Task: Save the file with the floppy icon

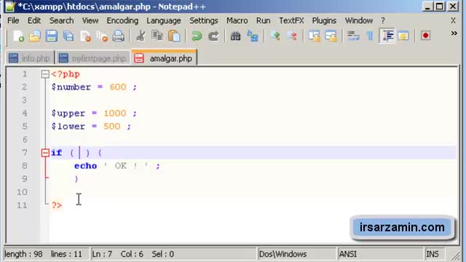Action: (52, 36)
